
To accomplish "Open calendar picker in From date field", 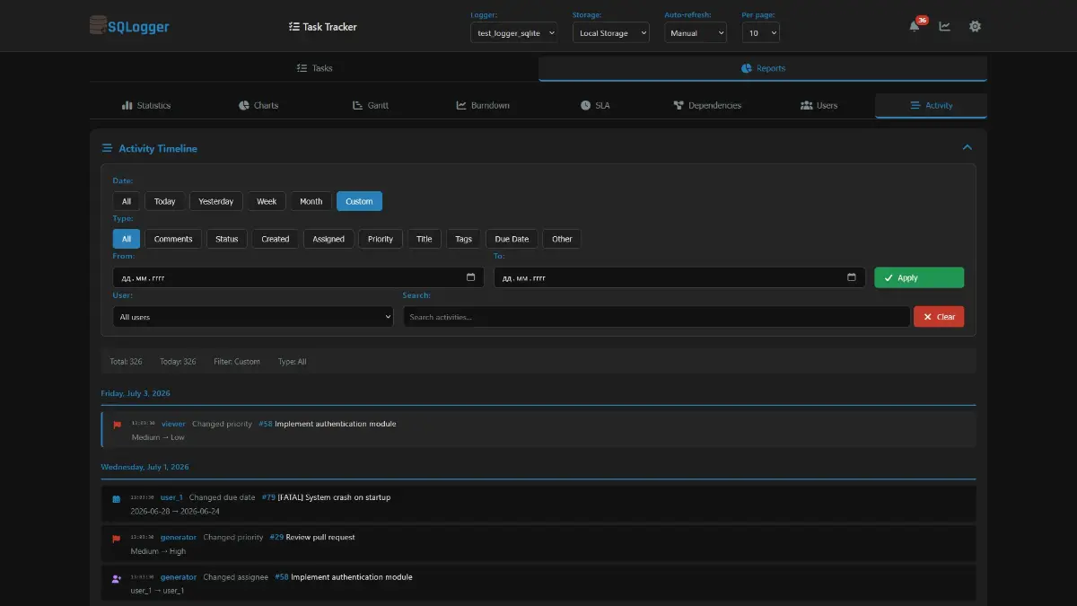I will (471, 277).
